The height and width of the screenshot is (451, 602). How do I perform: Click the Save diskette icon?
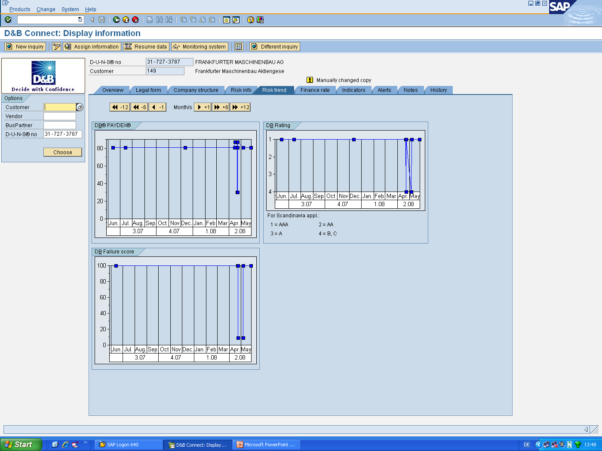pyautogui.click(x=102, y=20)
